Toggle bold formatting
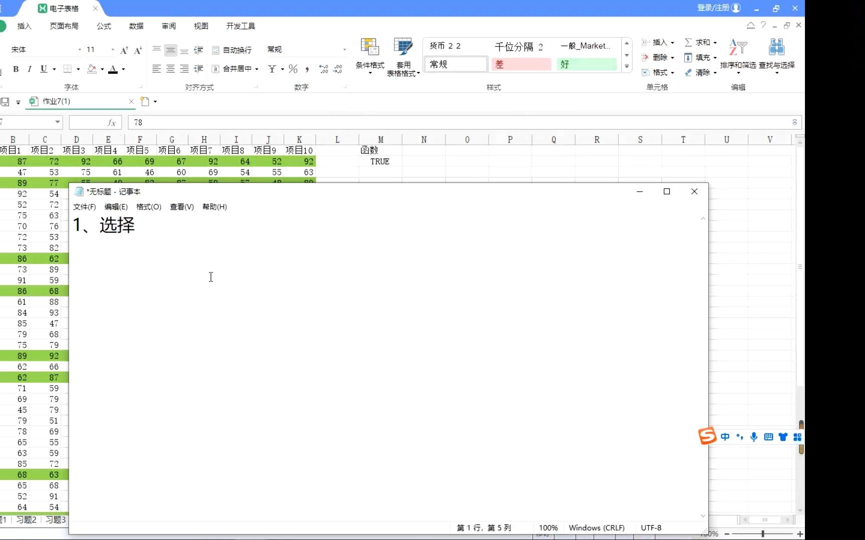This screenshot has height=540, width=865. (16, 68)
